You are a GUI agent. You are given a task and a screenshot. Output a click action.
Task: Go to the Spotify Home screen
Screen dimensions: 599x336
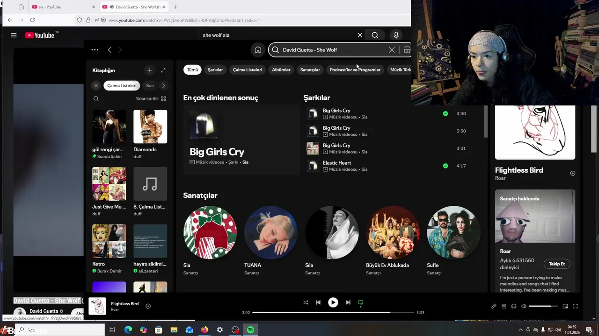point(258,50)
